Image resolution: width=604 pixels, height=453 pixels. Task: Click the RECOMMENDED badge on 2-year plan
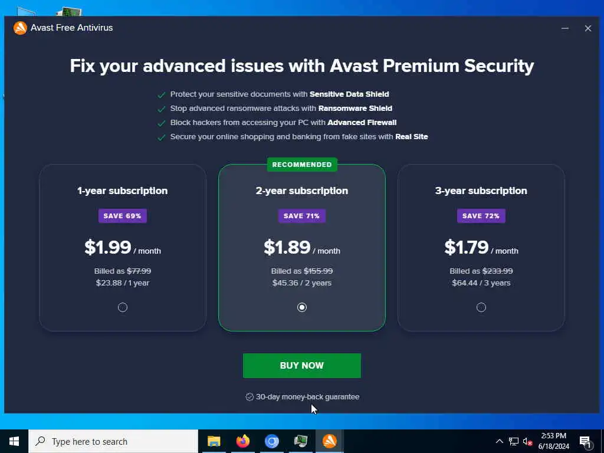302,165
